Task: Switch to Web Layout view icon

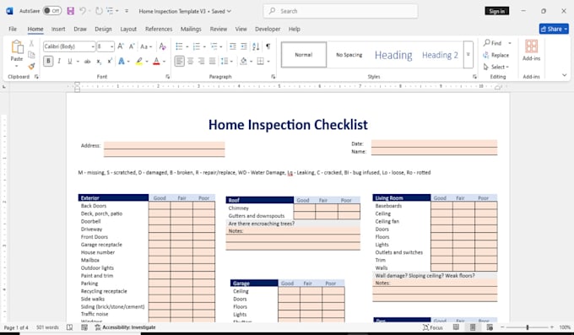Action: [490, 327]
